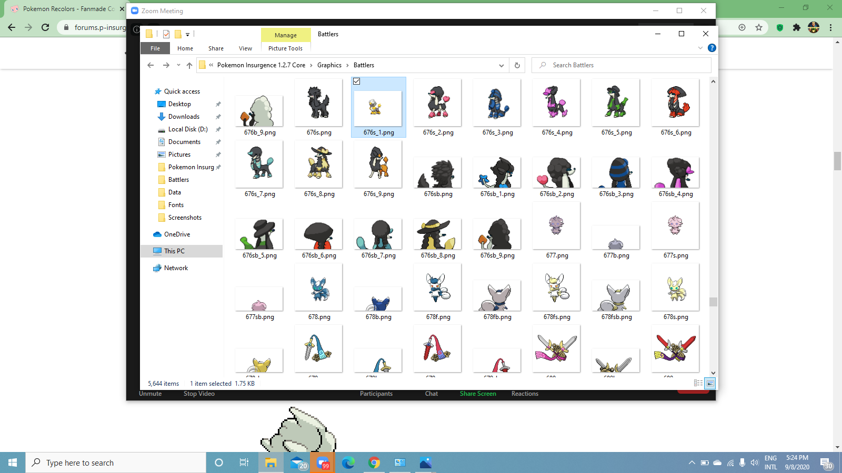Open the Downloads quick access folder
The width and height of the screenshot is (842, 473).
click(x=184, y=117)
